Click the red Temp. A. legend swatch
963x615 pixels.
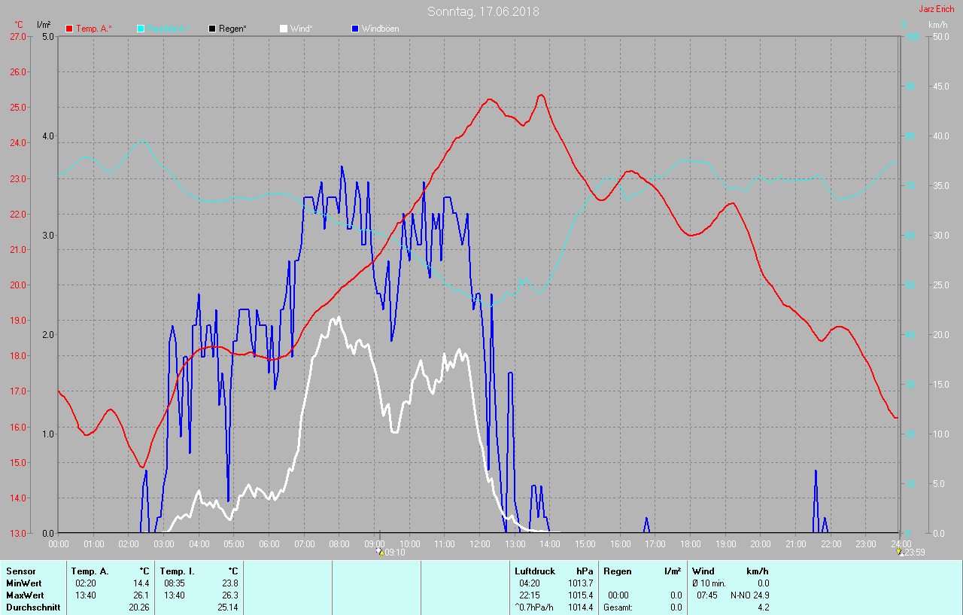pyautogui.click(x=69, y=29)
